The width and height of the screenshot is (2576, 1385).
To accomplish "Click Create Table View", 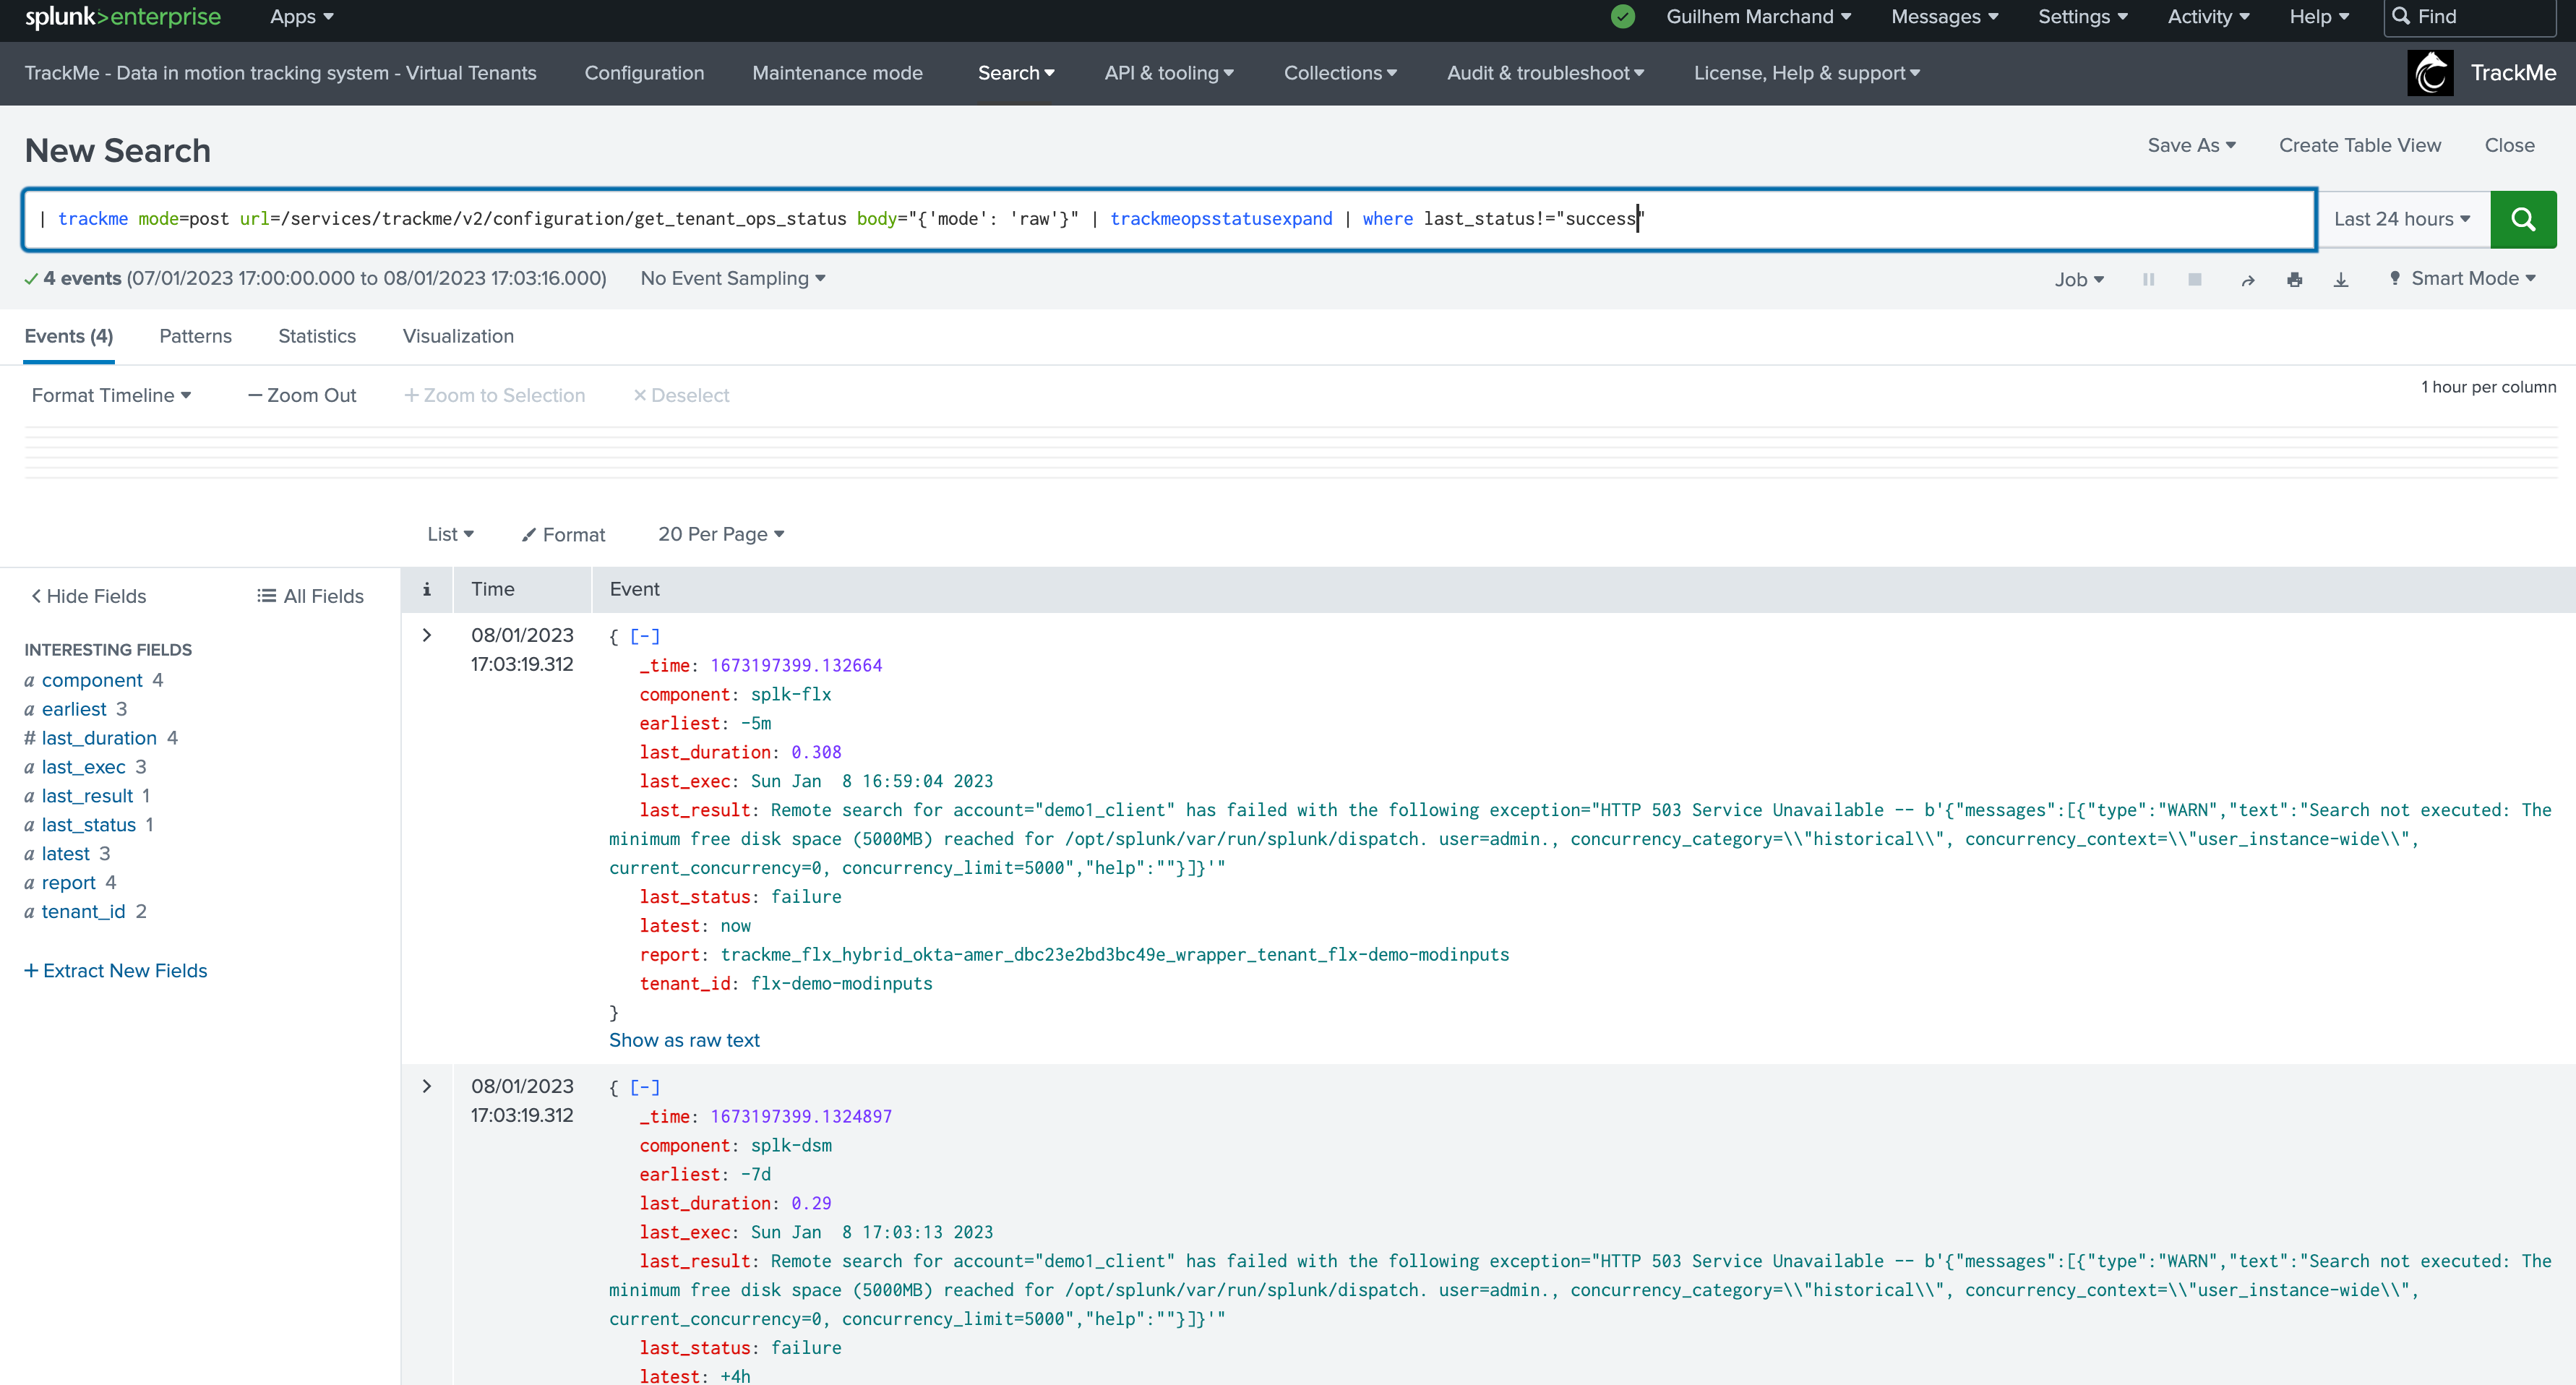I will point(2360,146).
